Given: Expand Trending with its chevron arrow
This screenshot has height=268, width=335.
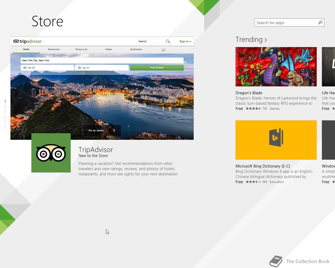Looking at the screenshot, I should (266, 40).
